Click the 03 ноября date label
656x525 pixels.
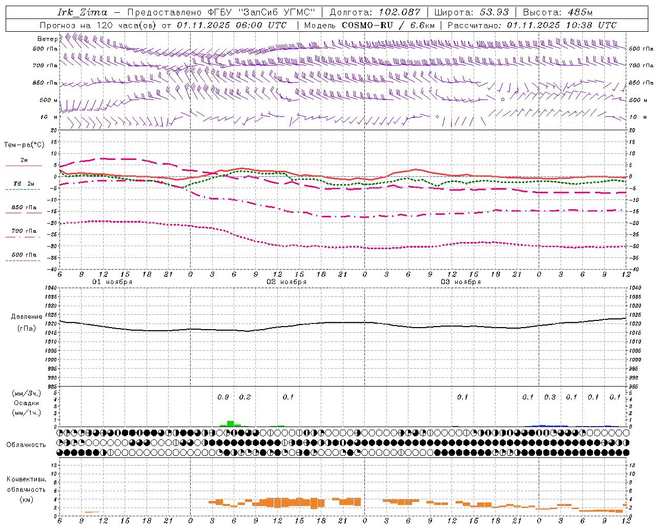tap(461, 282)
